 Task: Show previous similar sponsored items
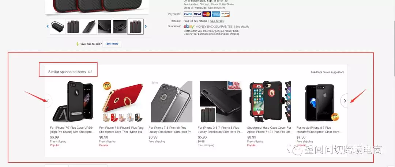tap(48, 101)
